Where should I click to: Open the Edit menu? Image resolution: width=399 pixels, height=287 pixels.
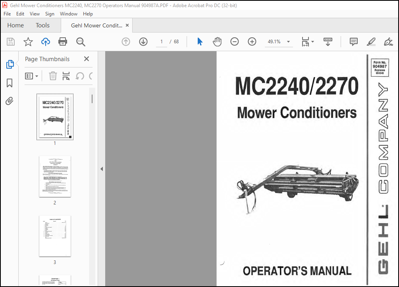tap(20, 14)
